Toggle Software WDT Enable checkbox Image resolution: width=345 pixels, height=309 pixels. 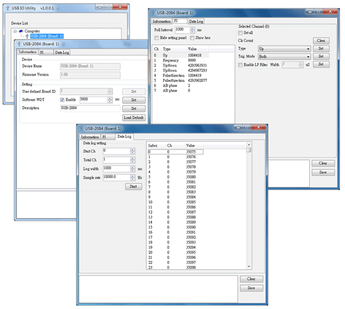(x=62, y=100)
